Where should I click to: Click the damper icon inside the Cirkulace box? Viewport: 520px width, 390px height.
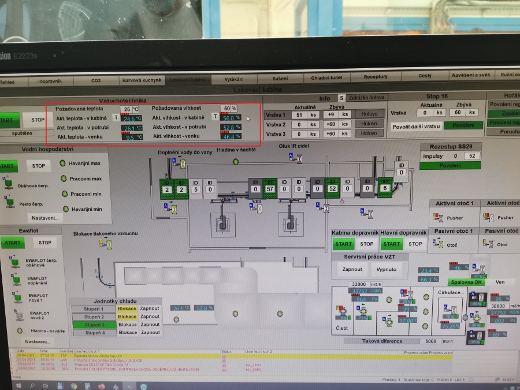click(x=451, y=310)
